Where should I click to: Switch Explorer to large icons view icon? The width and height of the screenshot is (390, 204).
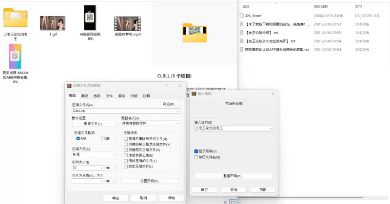point(233,202)
